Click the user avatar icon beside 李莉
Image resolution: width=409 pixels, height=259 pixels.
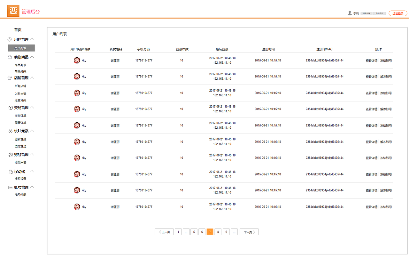point(350,13)
